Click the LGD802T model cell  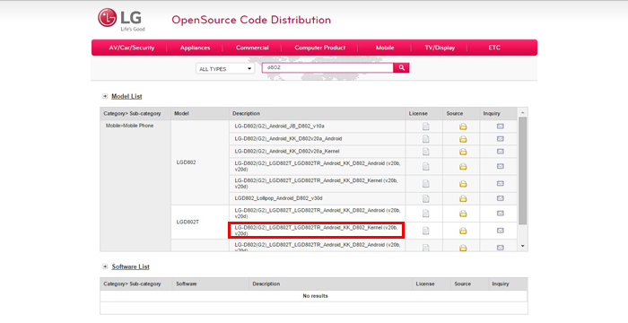(x=200, y=222)
